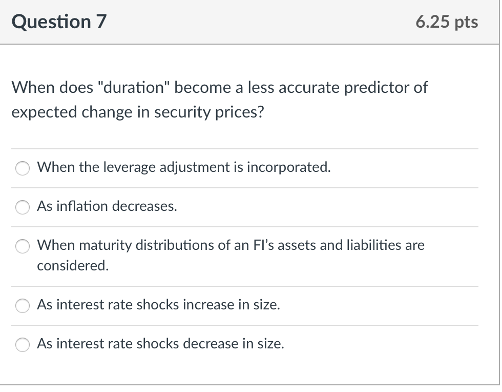Click the answer text "As inflation decreases."

pos(107,207)
